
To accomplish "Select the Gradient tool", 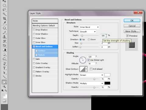I will [x=4, y=50].
